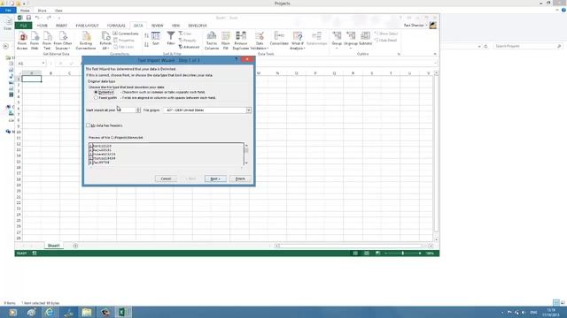The image size is (567, 318).
Task: Click the Remove Duplicates icon
Action: [241, 41]
